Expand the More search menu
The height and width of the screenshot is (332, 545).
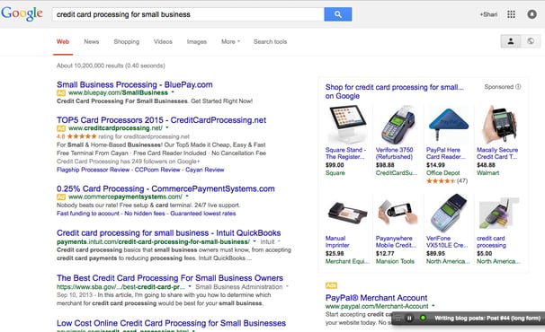(x=230, y=41)
